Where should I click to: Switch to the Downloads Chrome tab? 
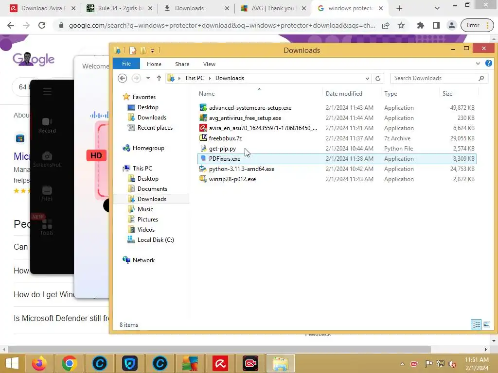pyautogui.click(x=196, y=8)
